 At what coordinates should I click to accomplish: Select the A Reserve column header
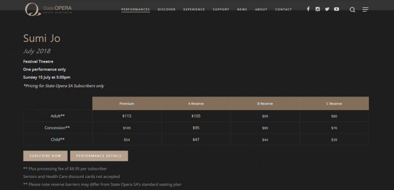196,103
